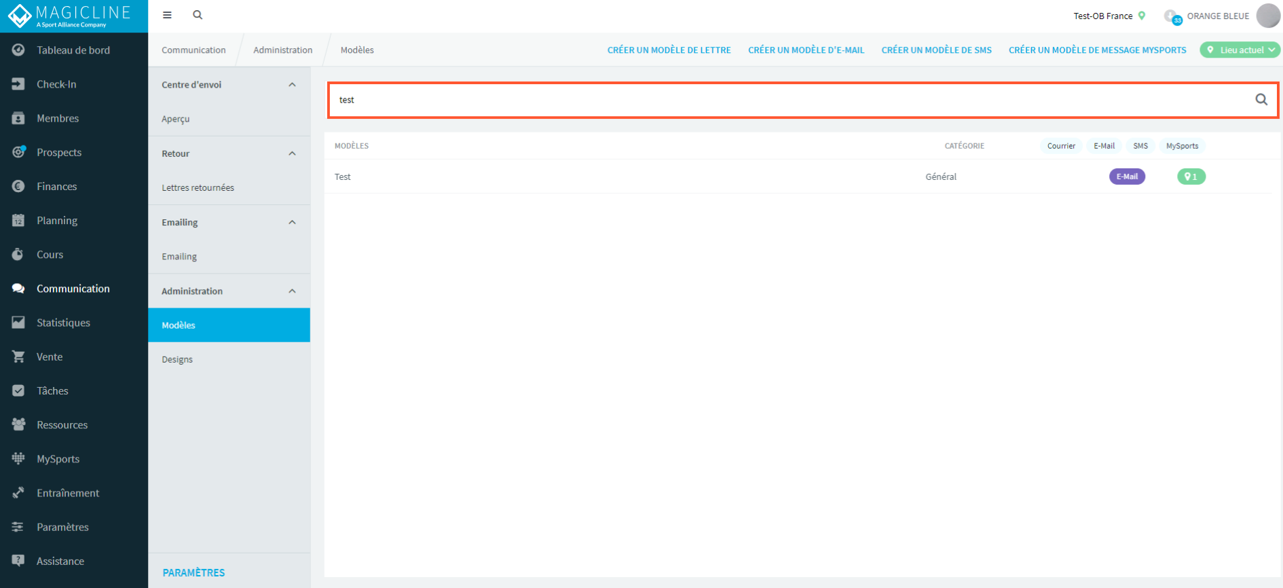Screen dimensions: 1283x588
Task: Click the CATÉGORIE column header
Action: 964,146
